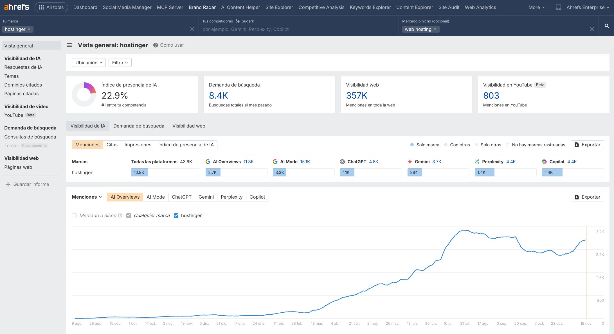Click the magnifier search icon
Image resolution: width=614 pixels, height=334 pixels.
pyautogui.click(x=607, y=26)
